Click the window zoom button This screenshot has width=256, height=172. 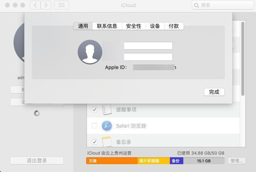coord(23,5)
